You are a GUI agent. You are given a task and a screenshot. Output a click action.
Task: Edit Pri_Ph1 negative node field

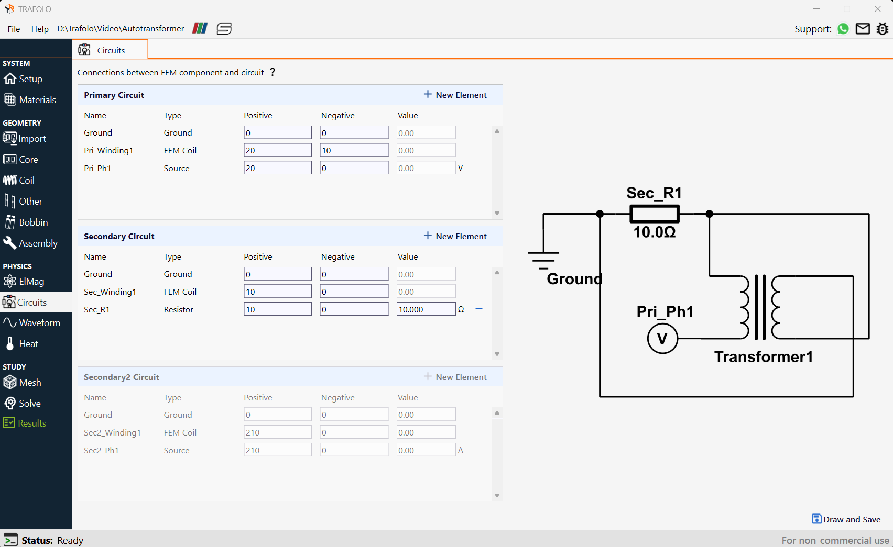coord(354,168)
